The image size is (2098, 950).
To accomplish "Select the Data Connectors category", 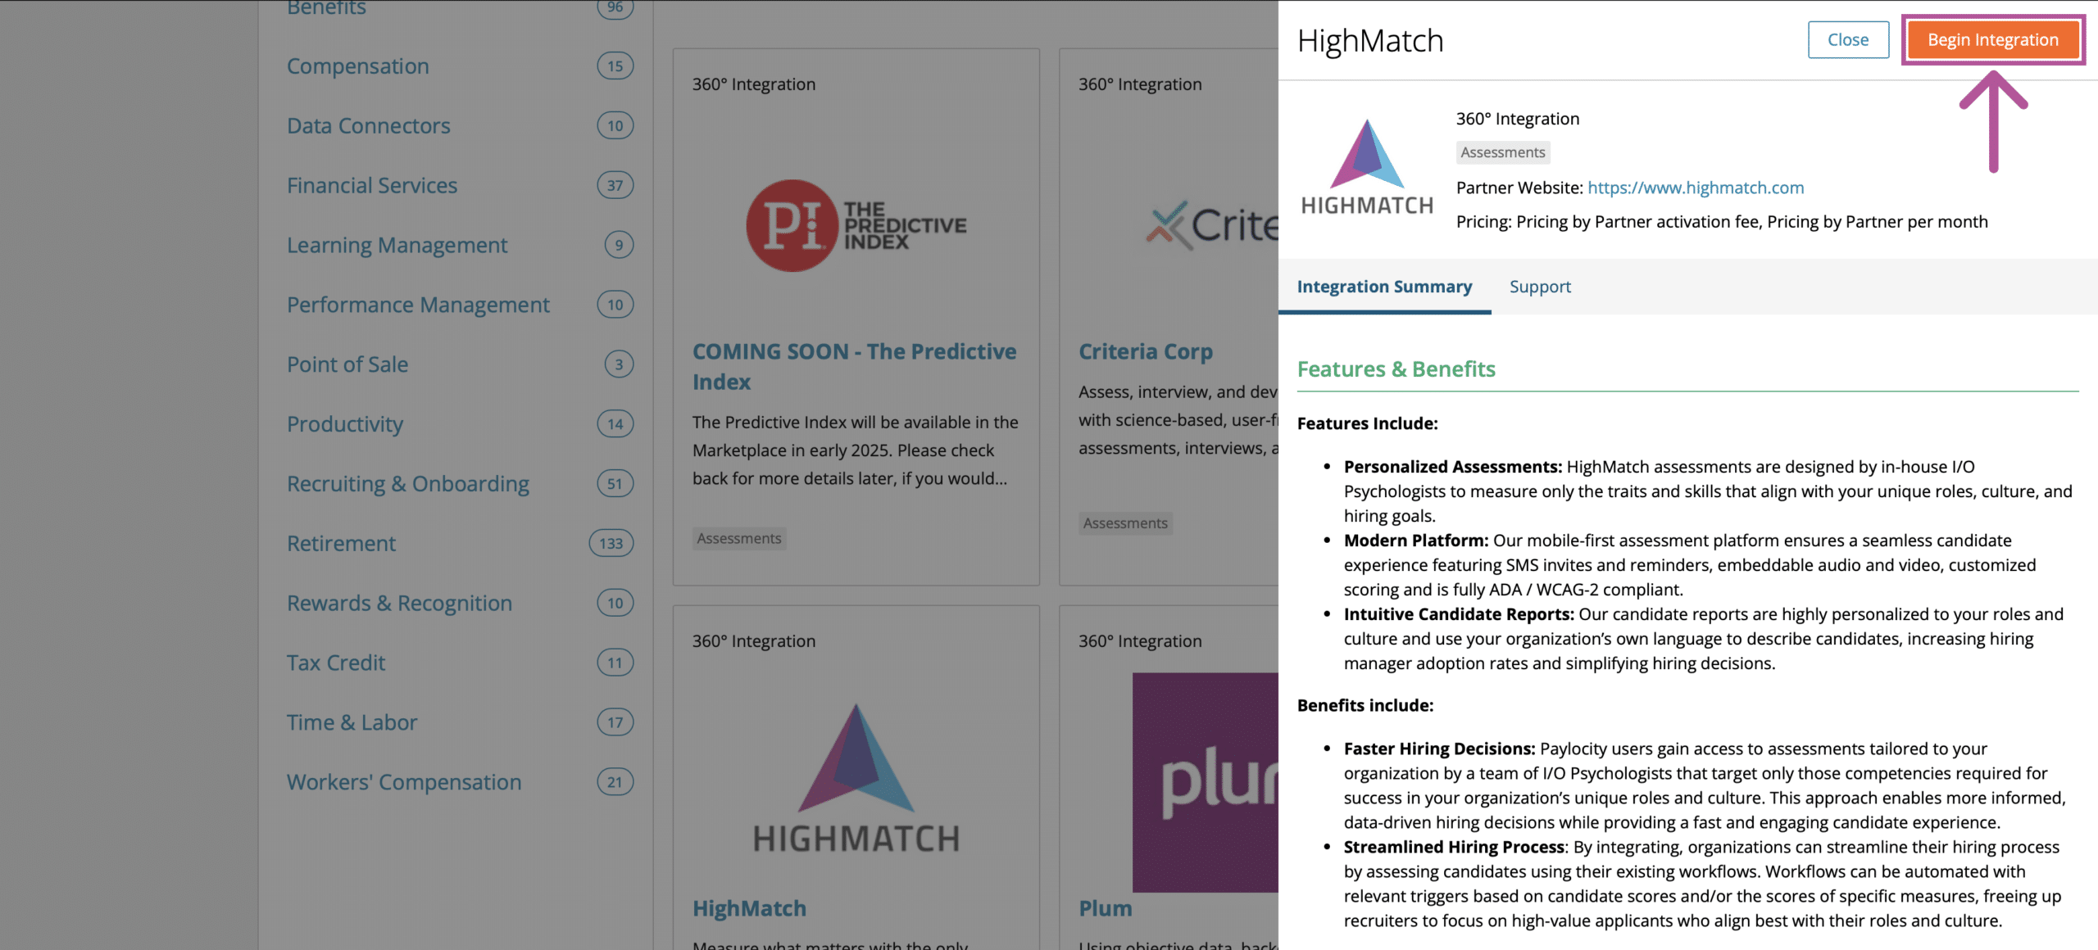I will click(x=368, y=125).
